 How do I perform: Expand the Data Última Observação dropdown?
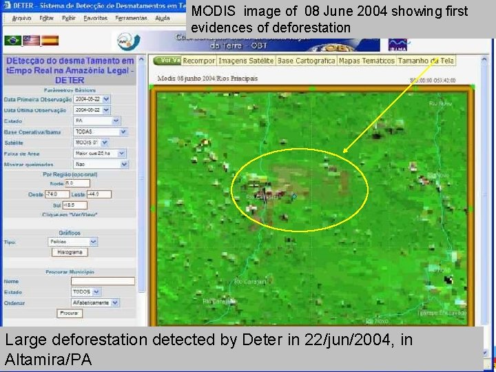[92, 110]
